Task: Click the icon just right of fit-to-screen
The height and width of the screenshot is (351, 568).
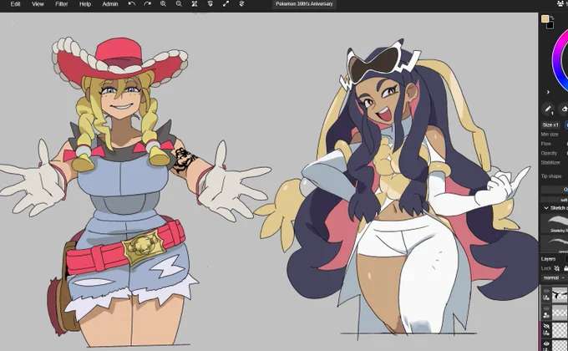Action: point(210,3)
